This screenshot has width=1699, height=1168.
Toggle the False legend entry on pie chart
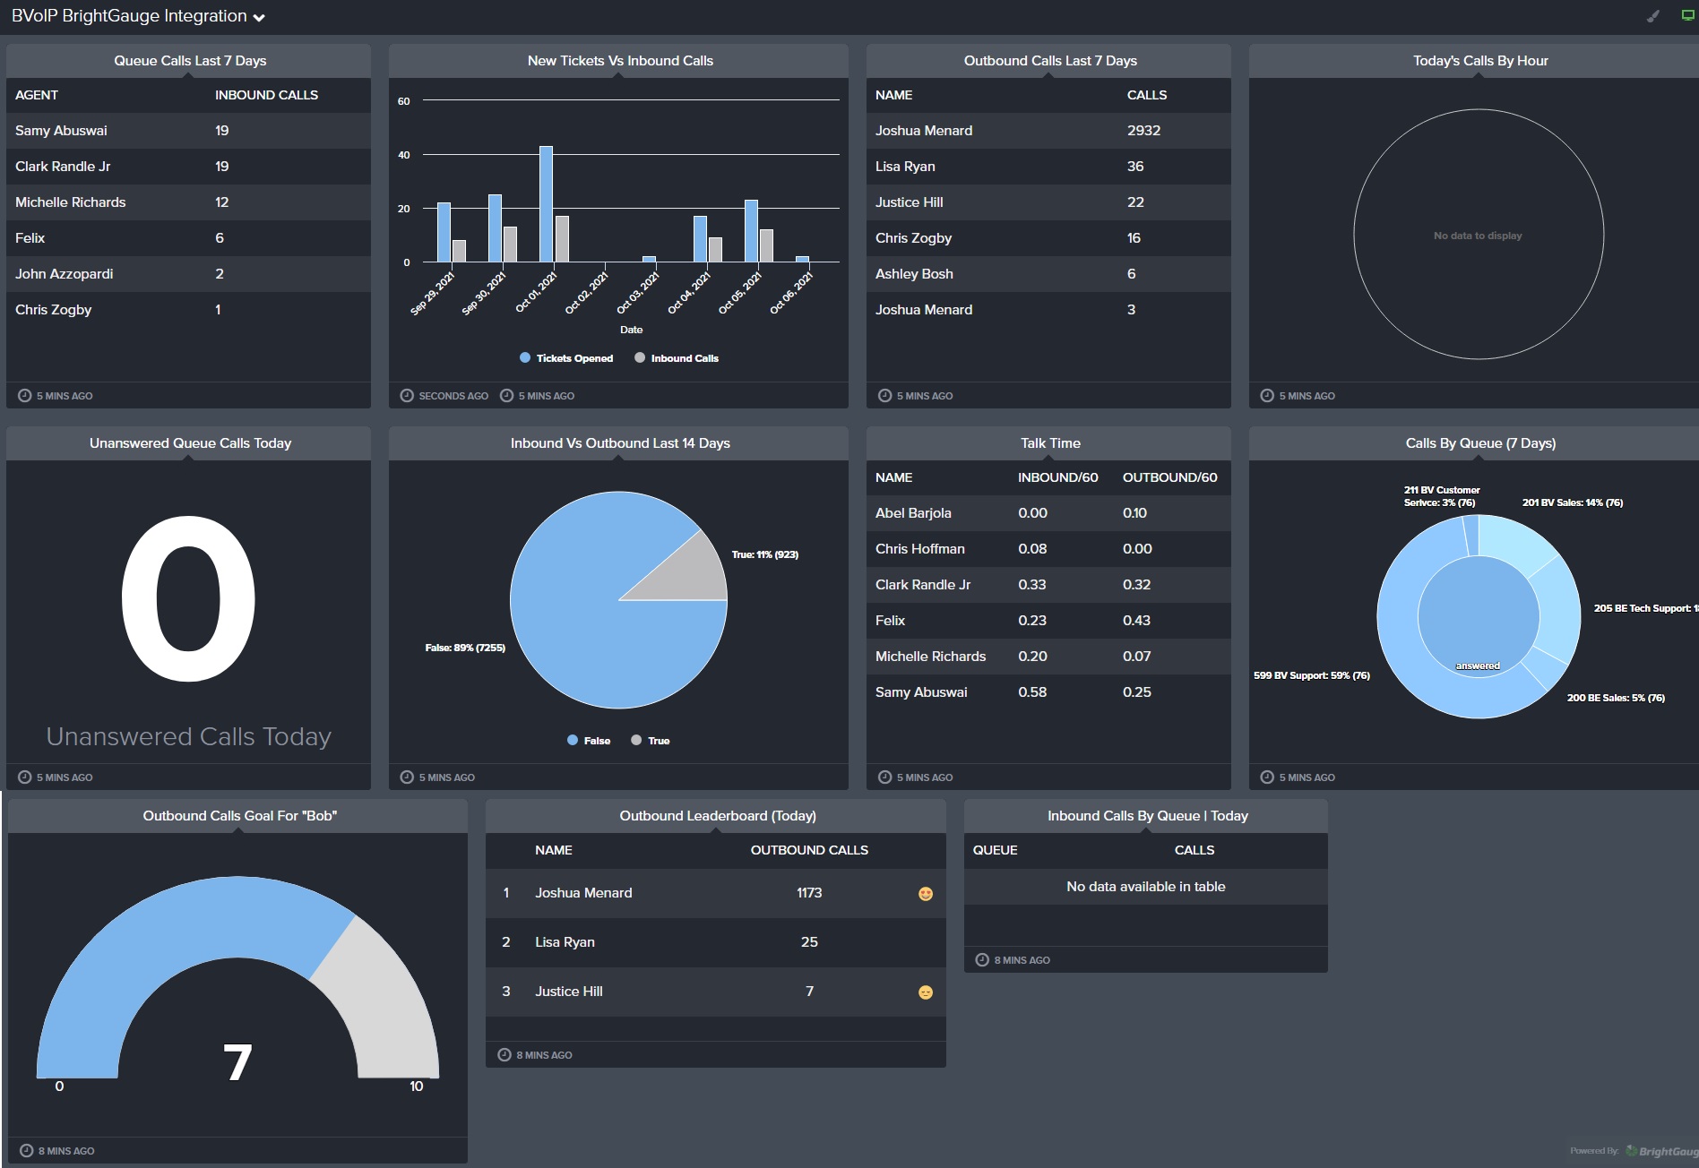589,740
